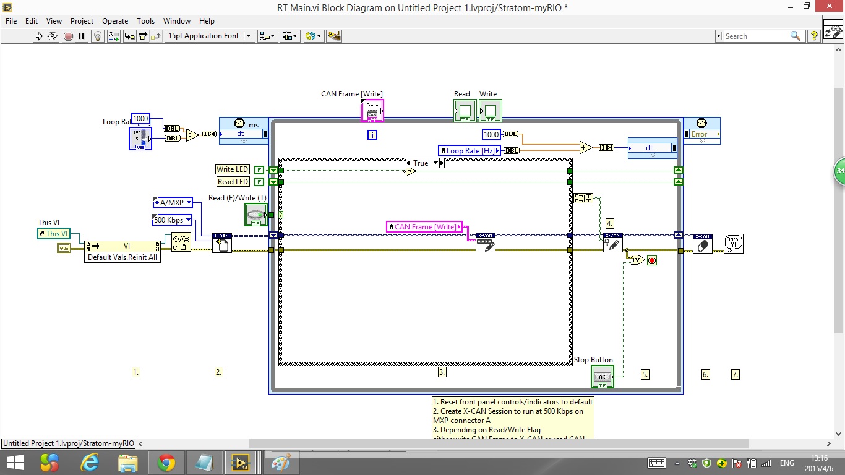Select the Read boolean indicator terminal
The image size is (845, 475).
coord(465,111)
